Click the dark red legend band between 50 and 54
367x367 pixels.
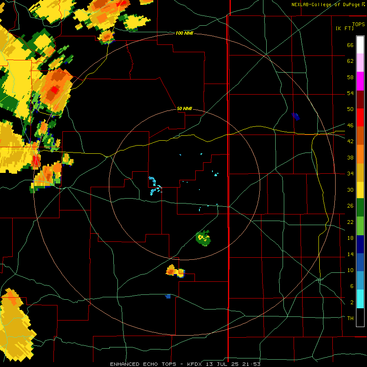click(x=360, y=99)
